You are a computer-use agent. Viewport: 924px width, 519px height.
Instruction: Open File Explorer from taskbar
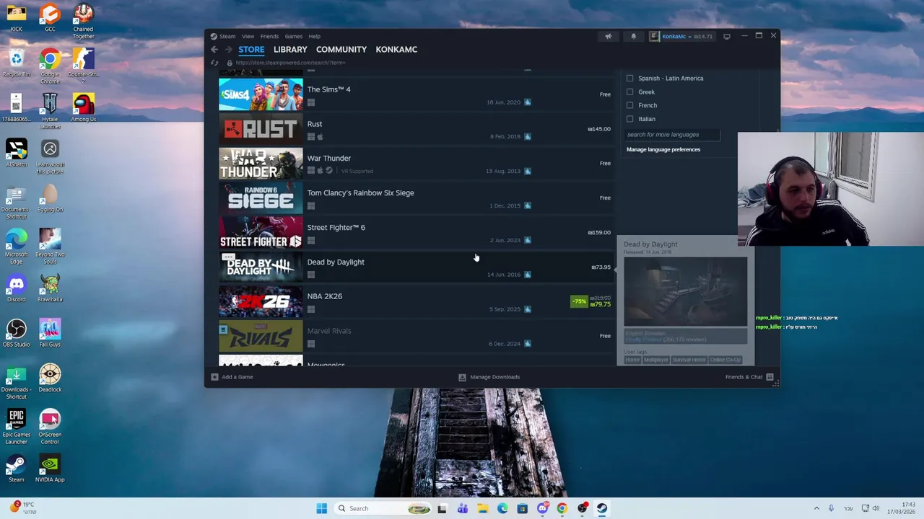coord(482,508)
